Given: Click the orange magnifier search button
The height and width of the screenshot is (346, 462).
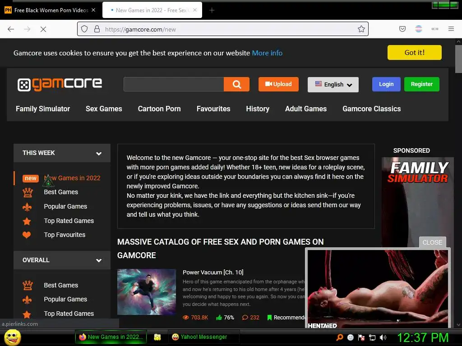Looking at the screenshot, I should coord(236,84).
